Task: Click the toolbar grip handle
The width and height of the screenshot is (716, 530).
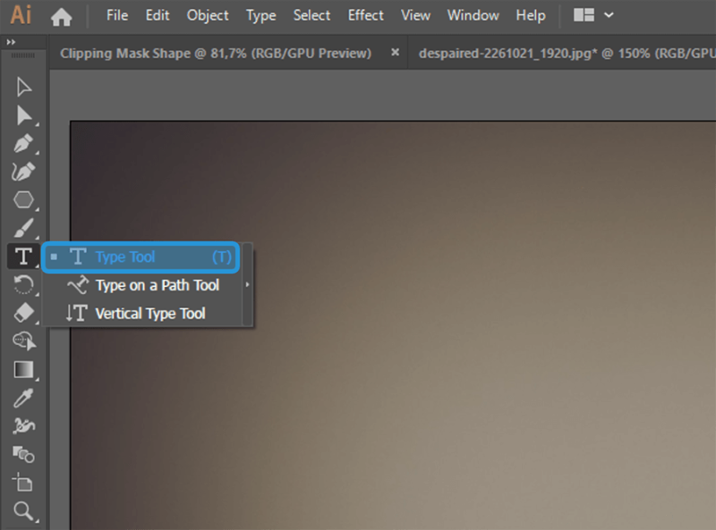Action: (23, 55)
